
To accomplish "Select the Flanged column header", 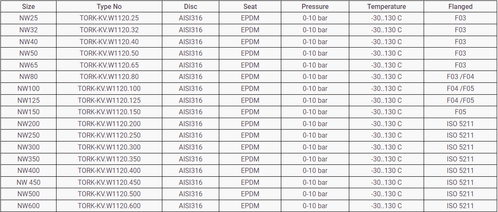I will [x=460, y=7].
